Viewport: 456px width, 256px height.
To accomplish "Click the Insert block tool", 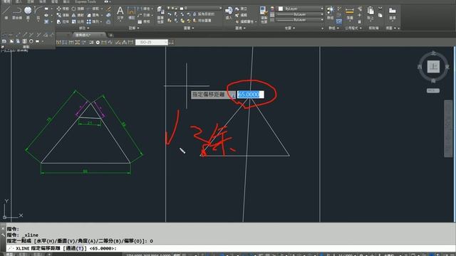I will [x=229, y=13].
